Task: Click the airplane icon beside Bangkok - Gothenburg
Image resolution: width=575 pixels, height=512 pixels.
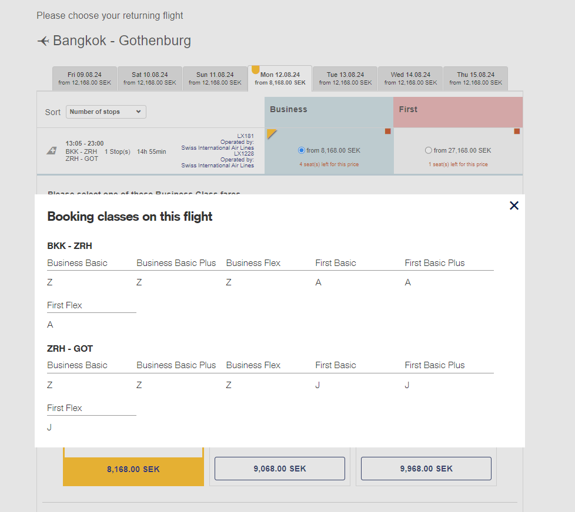Action: point(43,41)
